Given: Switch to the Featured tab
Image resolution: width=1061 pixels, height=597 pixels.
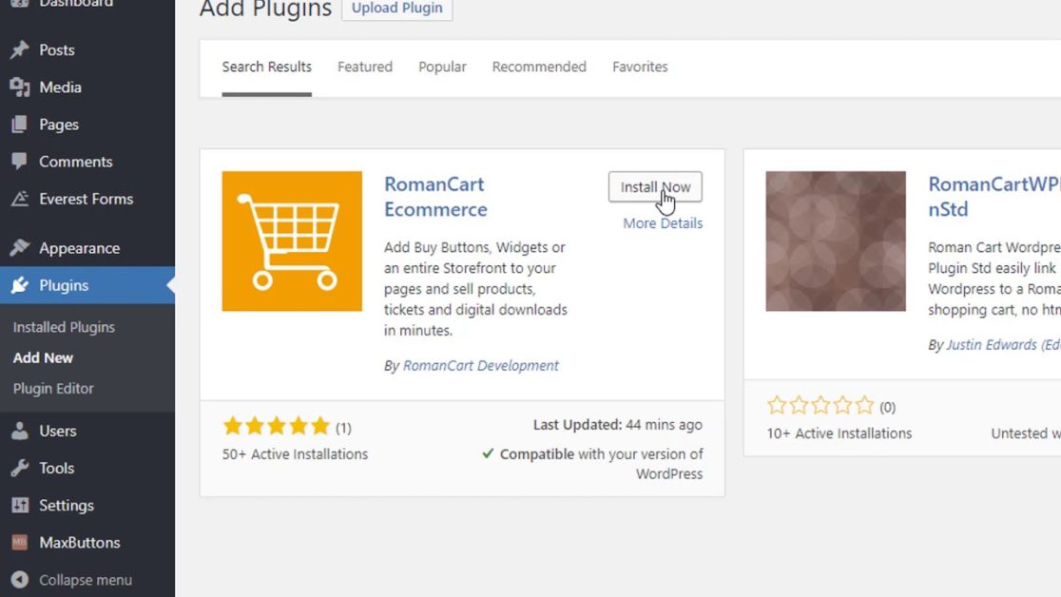Looking at the screenshot, I should pos(365,67).
